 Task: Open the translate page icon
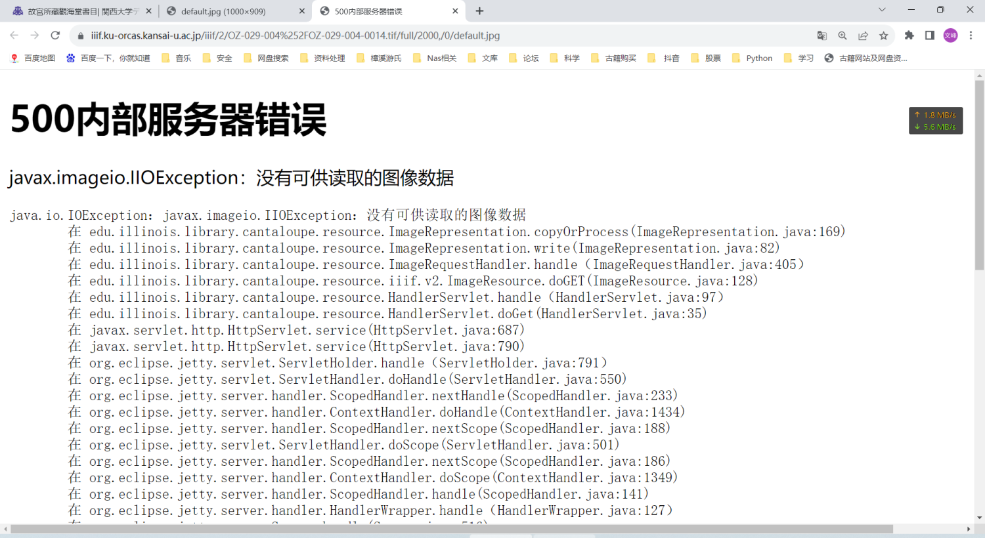coord(821,35)
